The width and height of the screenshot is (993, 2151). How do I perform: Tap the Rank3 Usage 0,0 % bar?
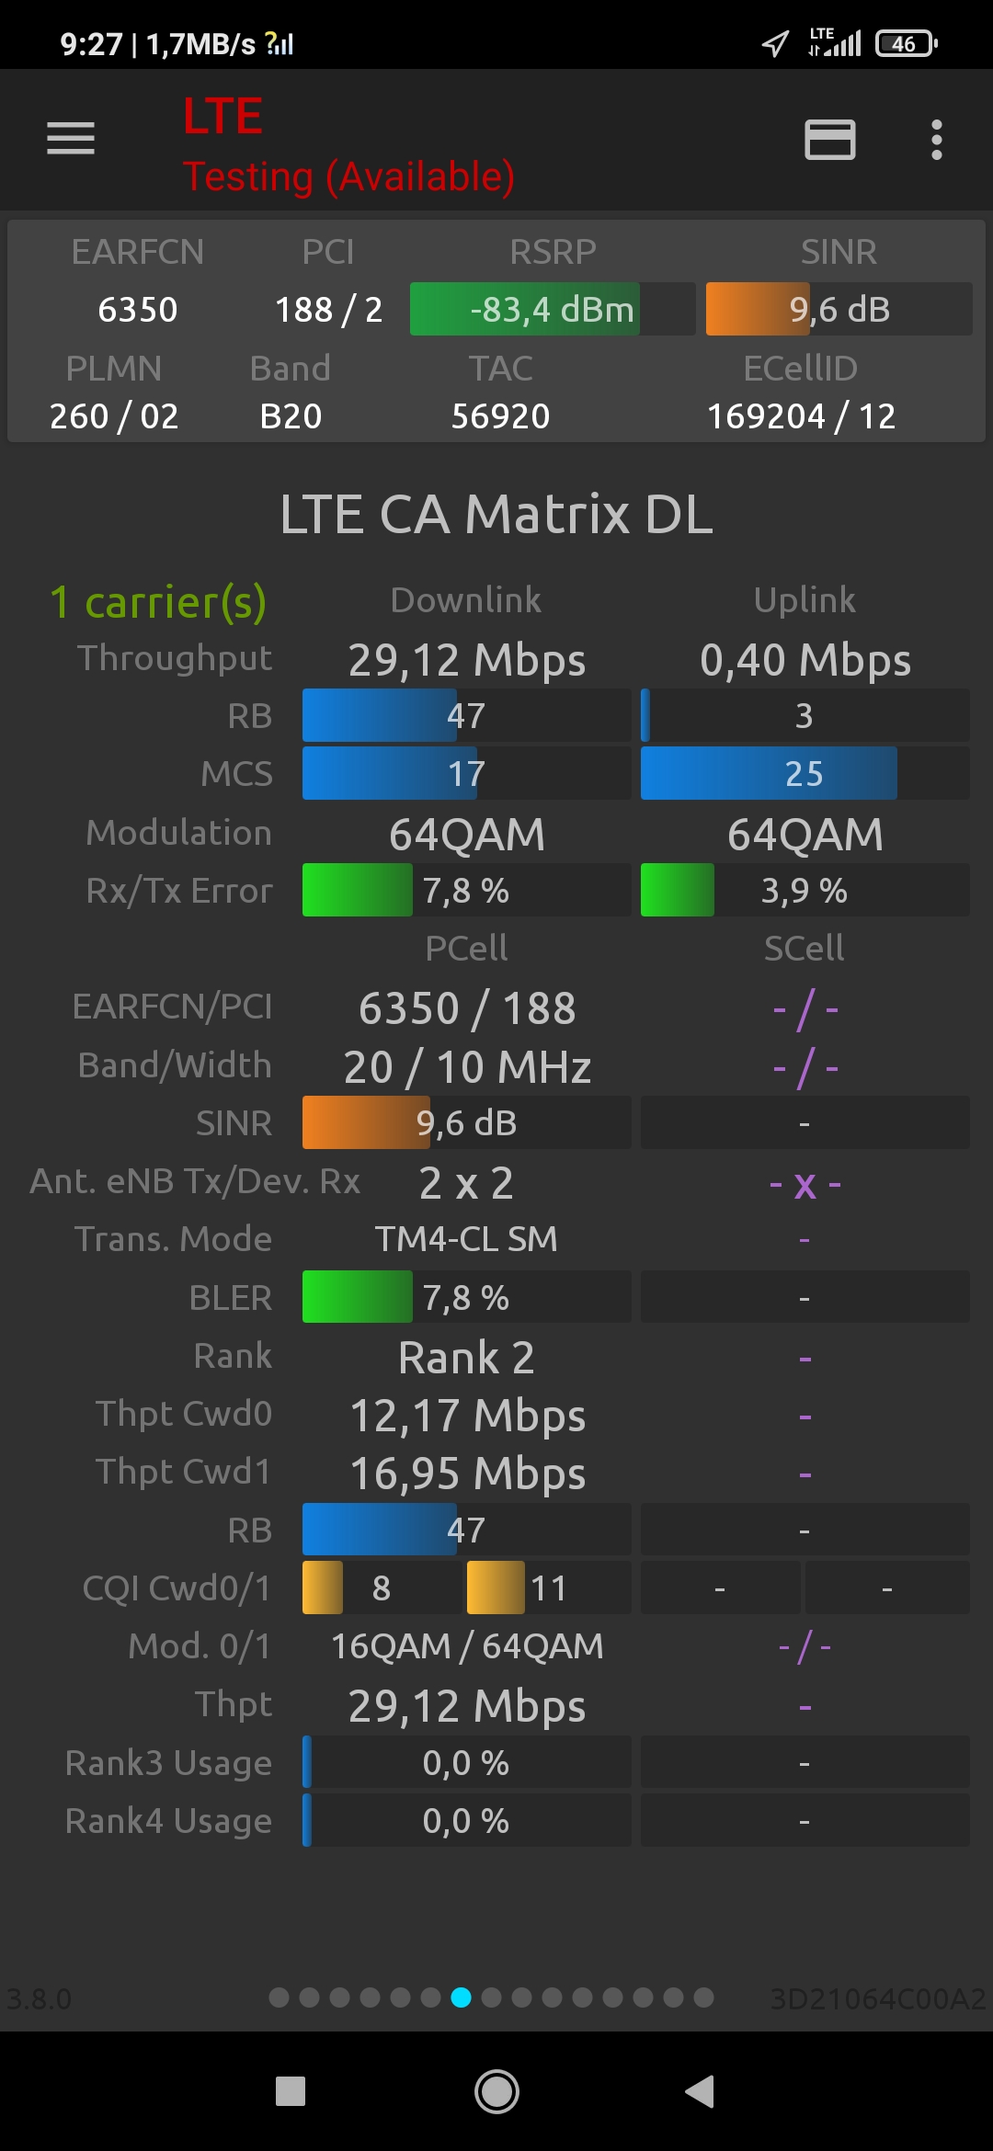point(466,1763)
